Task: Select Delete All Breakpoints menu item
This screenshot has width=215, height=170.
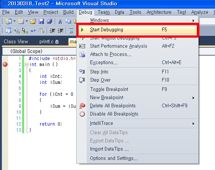Action: tap(138, 106)
